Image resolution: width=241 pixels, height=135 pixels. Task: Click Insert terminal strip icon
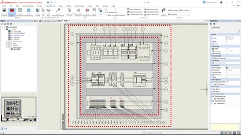coord(29,11)
